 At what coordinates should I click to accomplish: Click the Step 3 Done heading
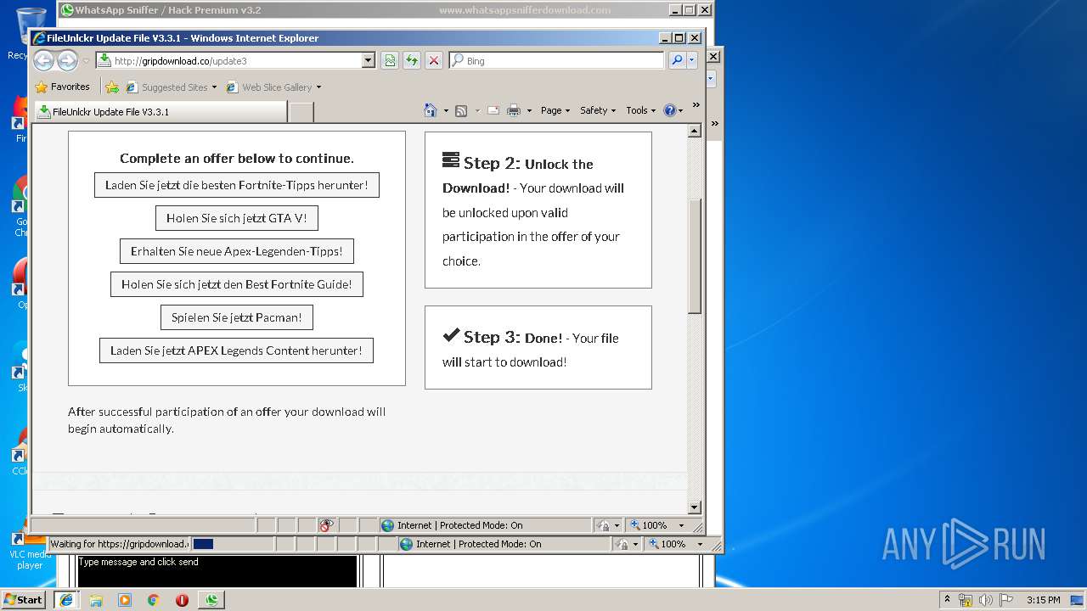coord(503,337)
